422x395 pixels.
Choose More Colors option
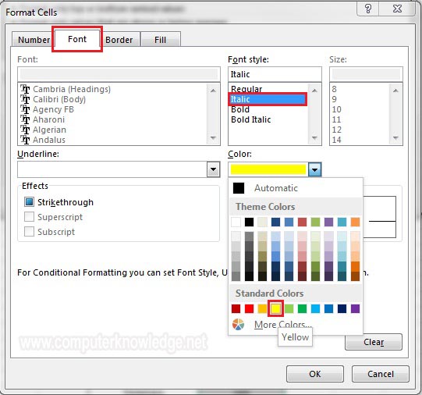point(282,325)
